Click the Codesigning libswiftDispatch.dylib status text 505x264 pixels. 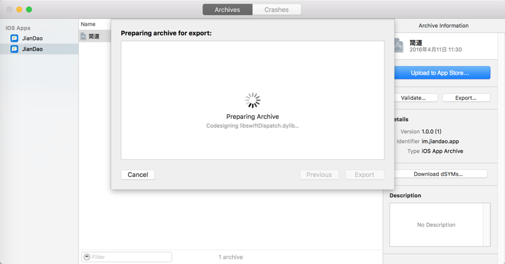point(252,126)
